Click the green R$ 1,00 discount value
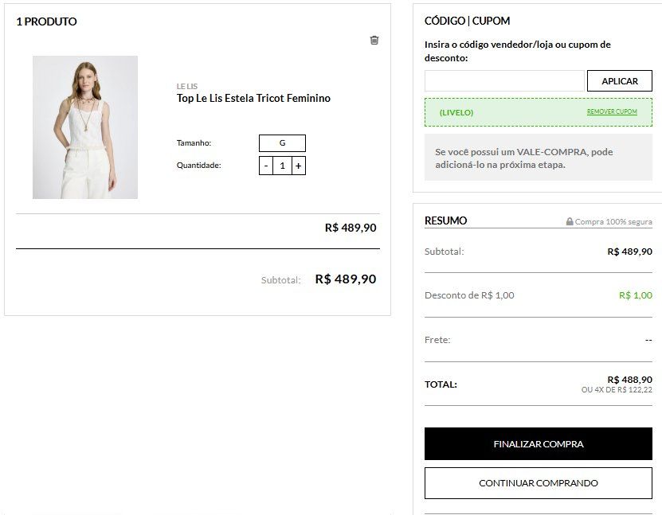The image size is (662, 515). coord(636,295)
